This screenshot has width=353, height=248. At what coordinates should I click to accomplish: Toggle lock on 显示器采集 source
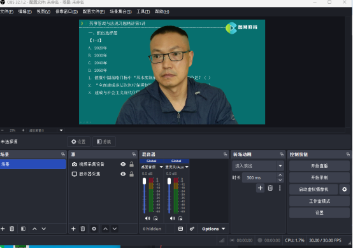[x=131, y=174]
